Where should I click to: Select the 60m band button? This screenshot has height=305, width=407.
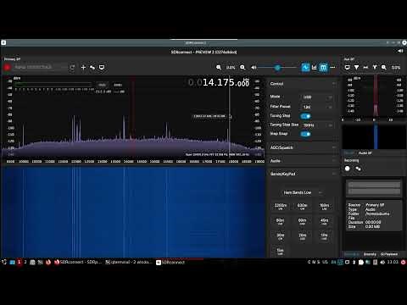302,221
